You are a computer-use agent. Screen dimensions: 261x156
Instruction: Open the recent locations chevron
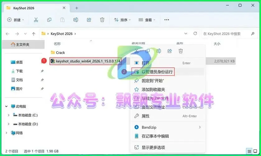coord(25,34)
